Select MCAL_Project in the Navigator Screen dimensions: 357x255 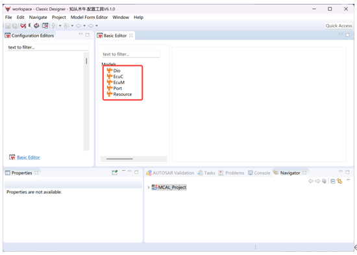point(169,187)
